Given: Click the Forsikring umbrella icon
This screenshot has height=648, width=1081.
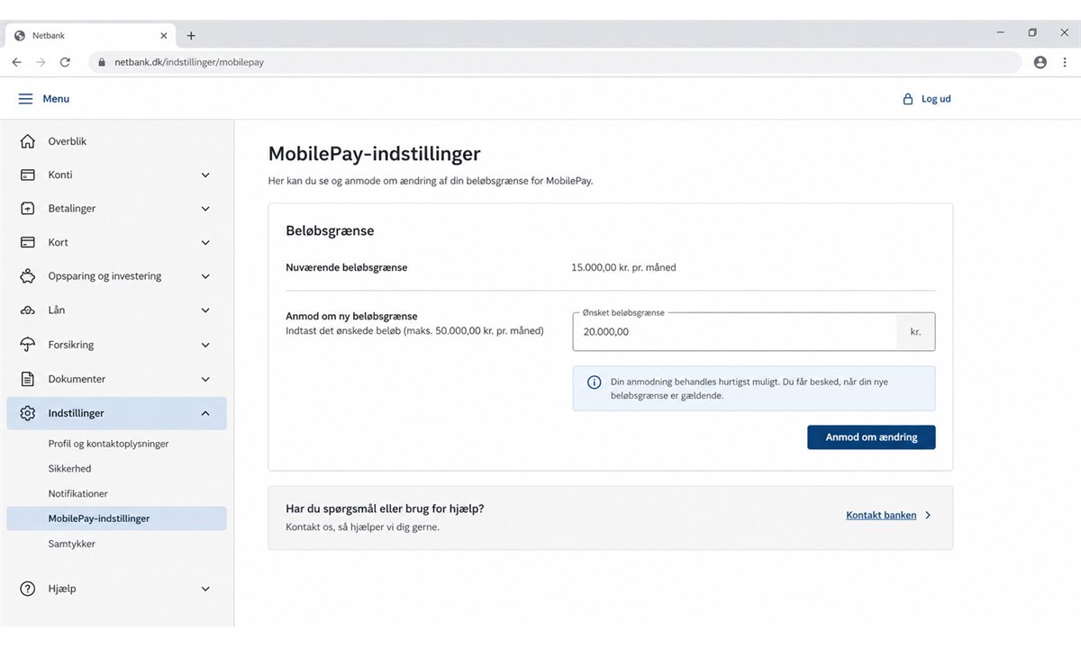Looking at the screenshot, I should [x=28, y=345].
